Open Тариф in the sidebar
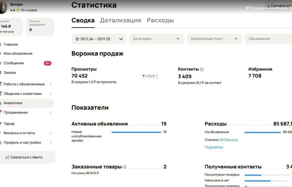The width and height of the screenshot is (292, 187). click(x=9, y=124)
